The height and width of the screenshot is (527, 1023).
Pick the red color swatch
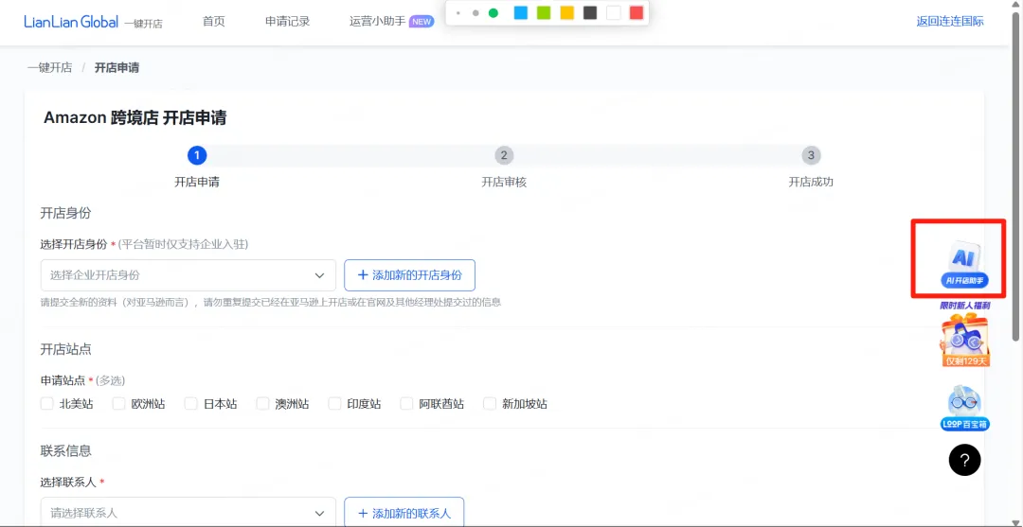[x=637, y=13]
